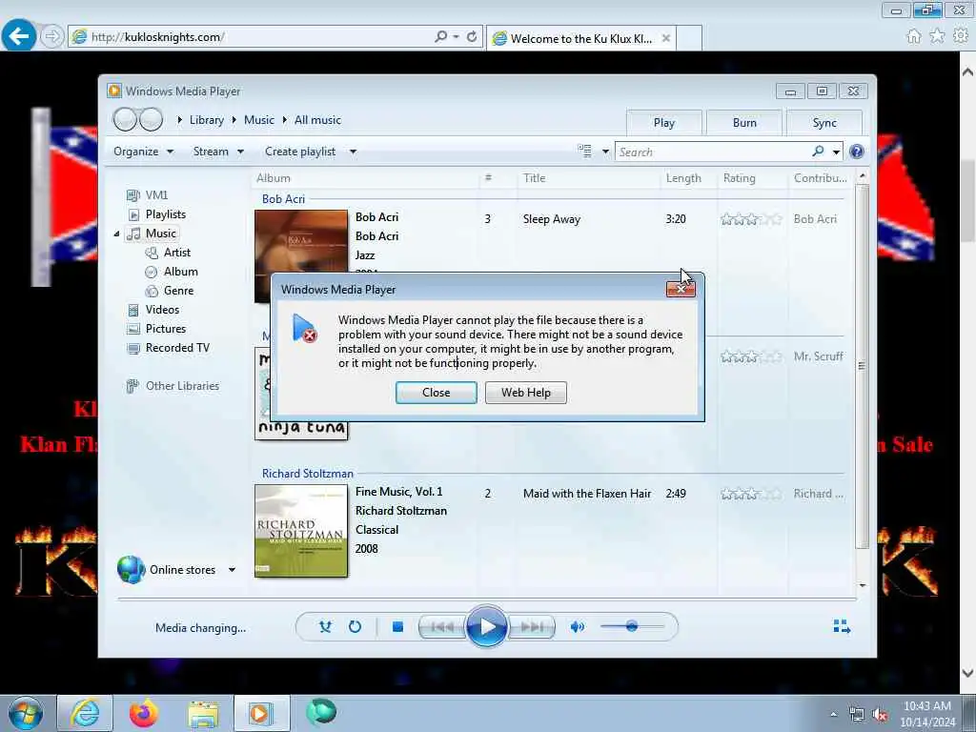Image resolution: width=976 pixels, height=732 pixels.
Task: Toggle shuffle mode
Action: 325,627
